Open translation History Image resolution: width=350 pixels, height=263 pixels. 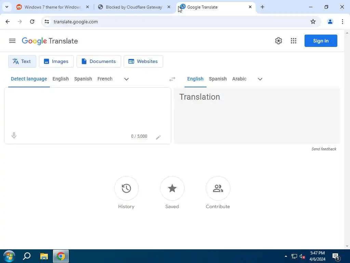tap(126, 188)
